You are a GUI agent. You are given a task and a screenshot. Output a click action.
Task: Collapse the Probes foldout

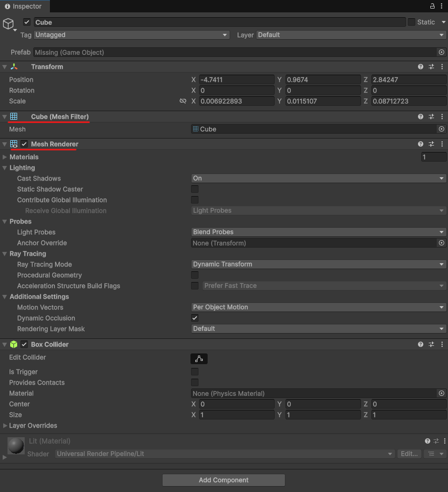tap(5, 221)
